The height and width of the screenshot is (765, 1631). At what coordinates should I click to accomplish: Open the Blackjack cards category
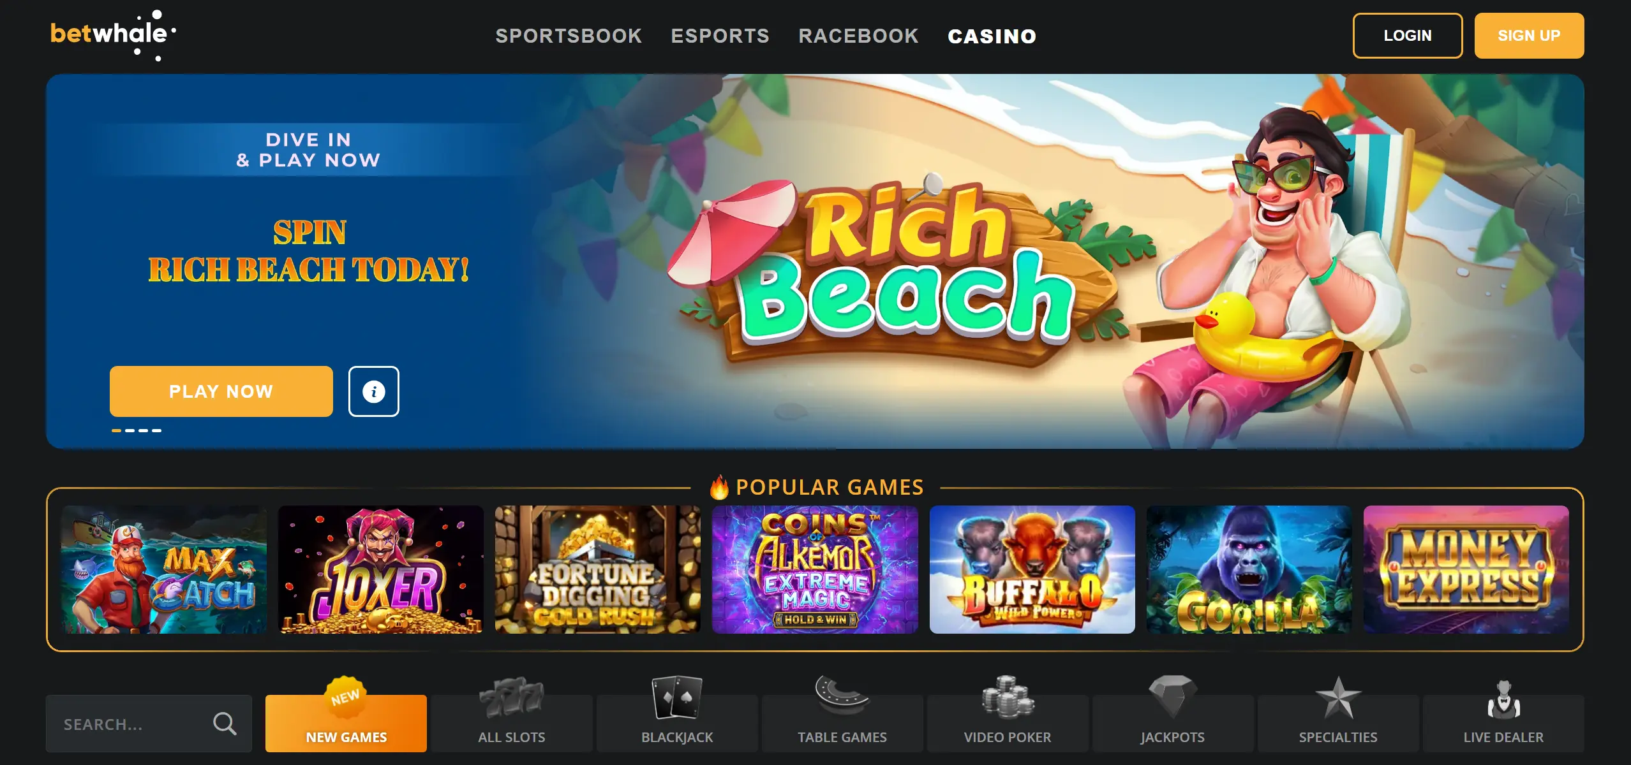click(x=676, y=715)
